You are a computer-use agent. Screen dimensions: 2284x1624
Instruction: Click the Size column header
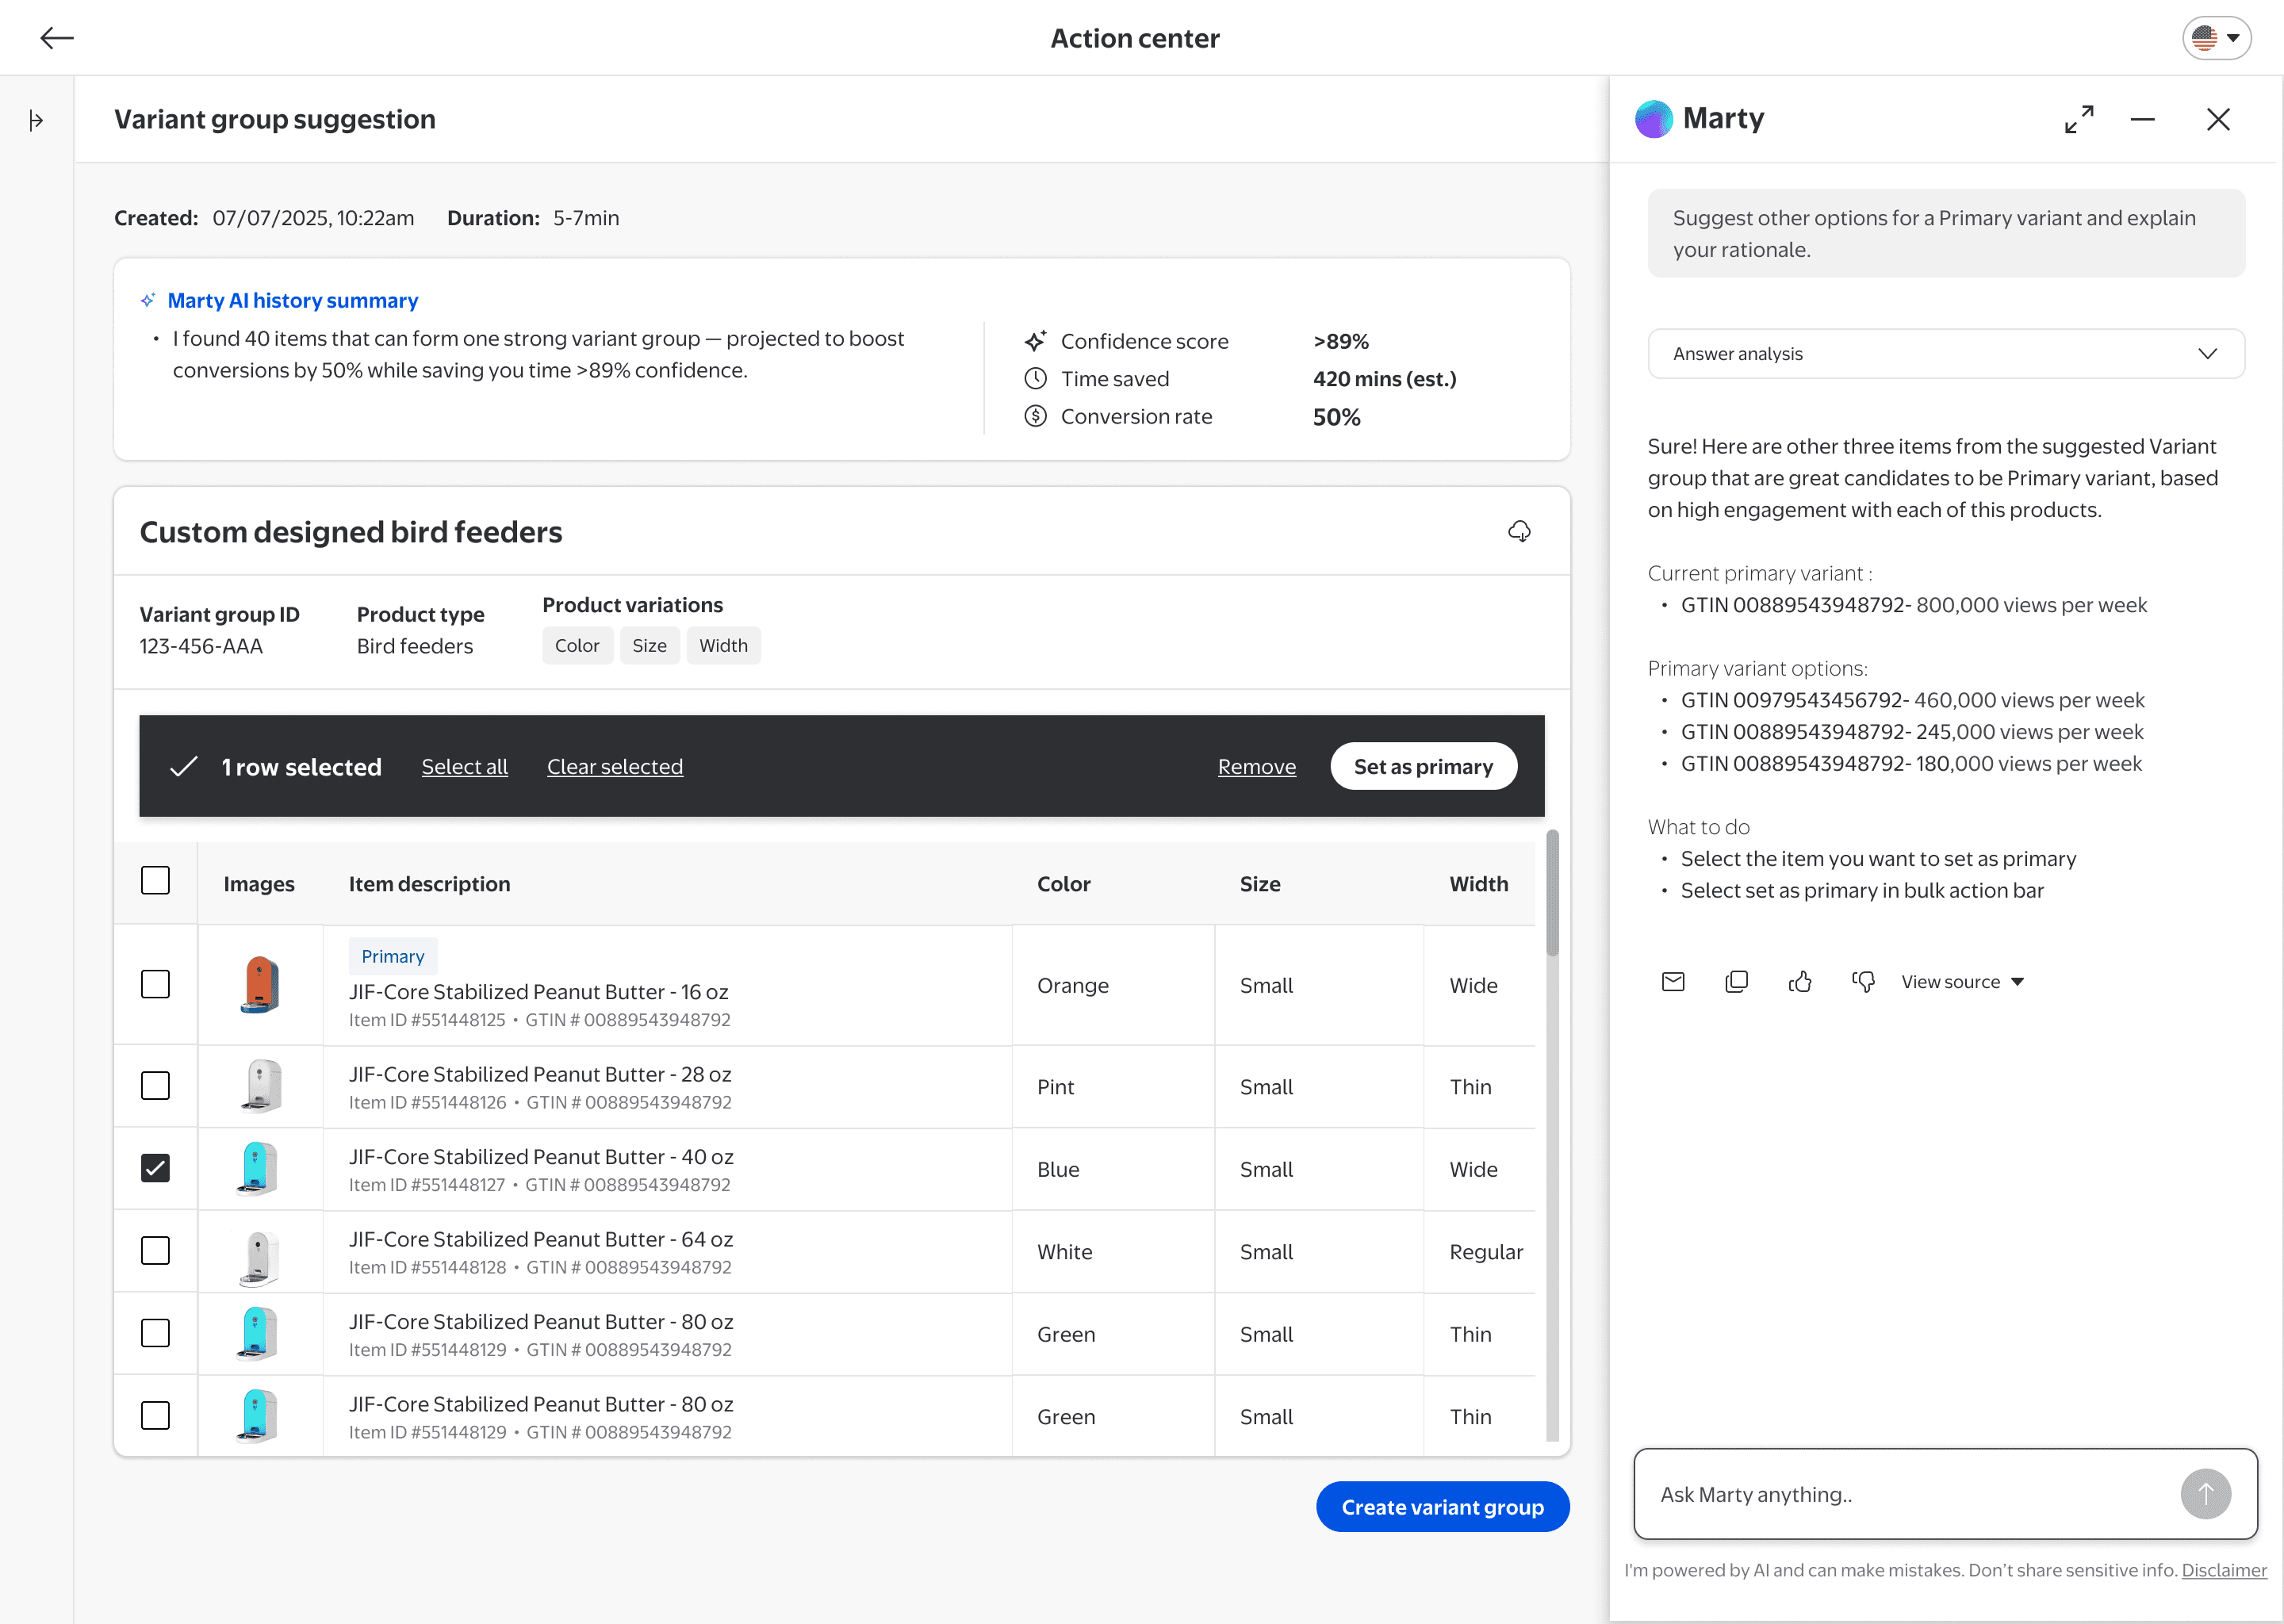point(1260,884)
